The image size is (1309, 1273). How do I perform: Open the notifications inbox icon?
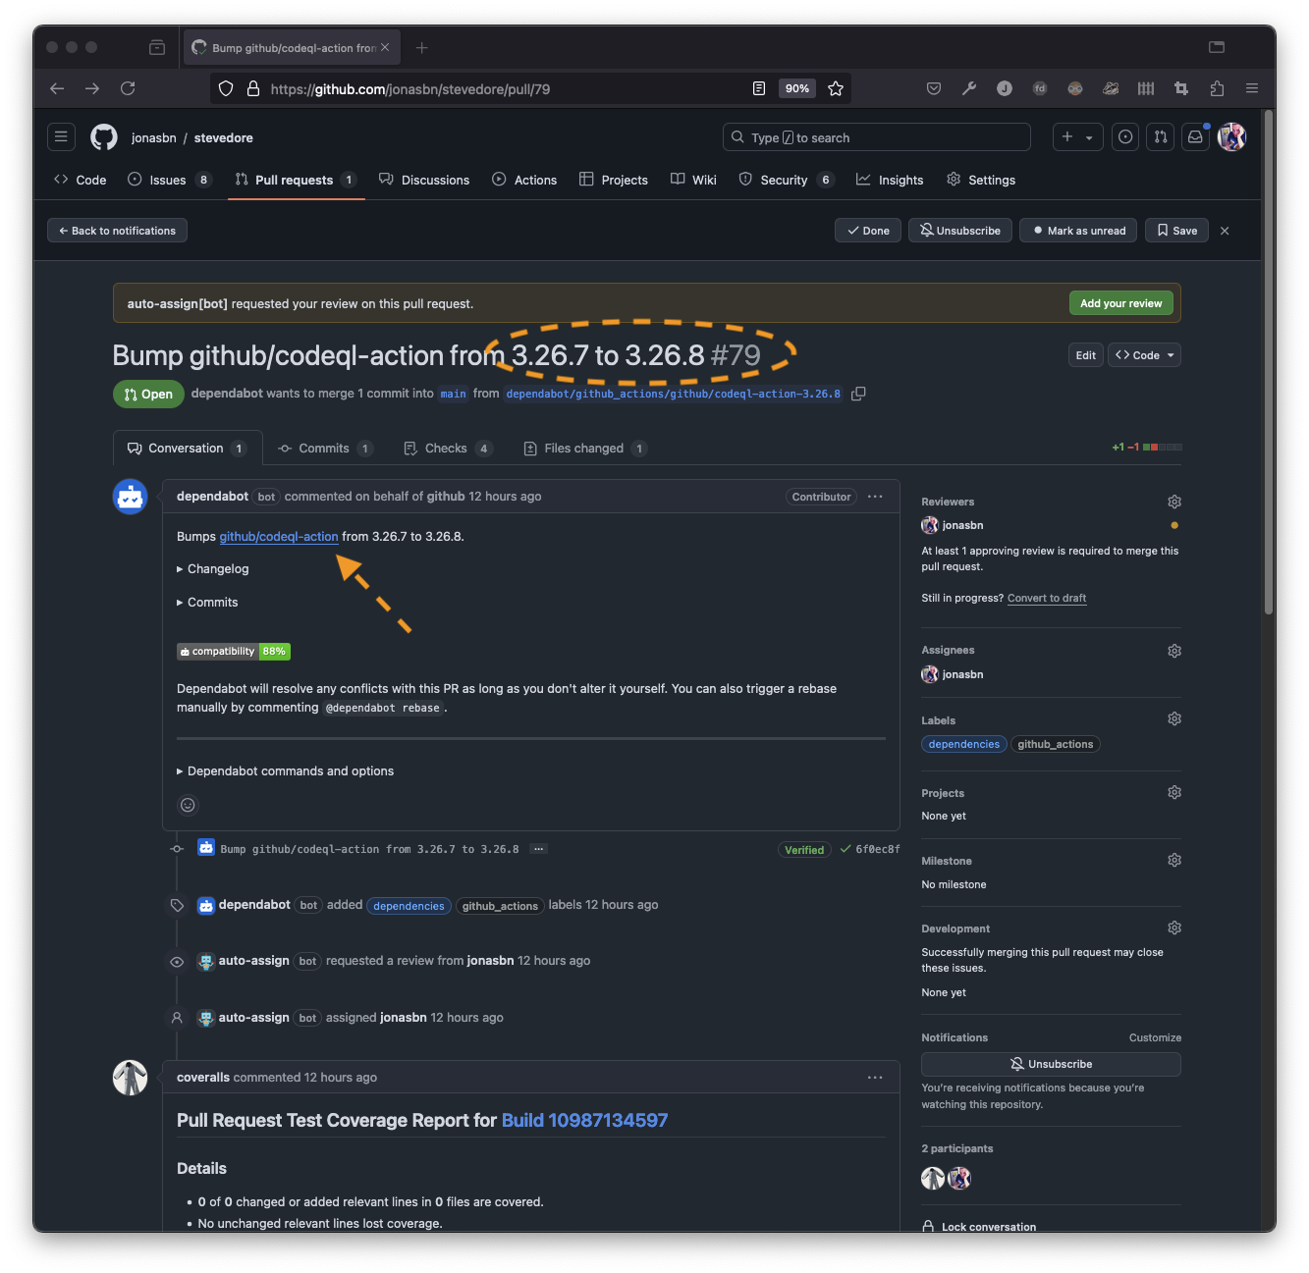click(1195, 137)
